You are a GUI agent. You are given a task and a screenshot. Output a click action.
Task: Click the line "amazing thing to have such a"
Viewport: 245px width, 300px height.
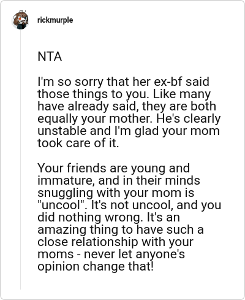tap(121, 229)
